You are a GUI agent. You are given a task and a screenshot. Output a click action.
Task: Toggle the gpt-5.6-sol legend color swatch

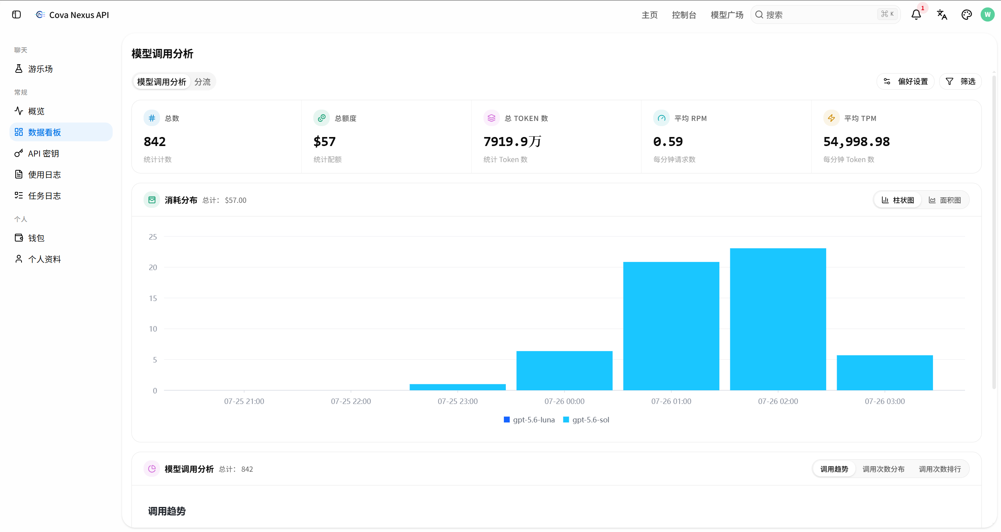coord(566,420)
